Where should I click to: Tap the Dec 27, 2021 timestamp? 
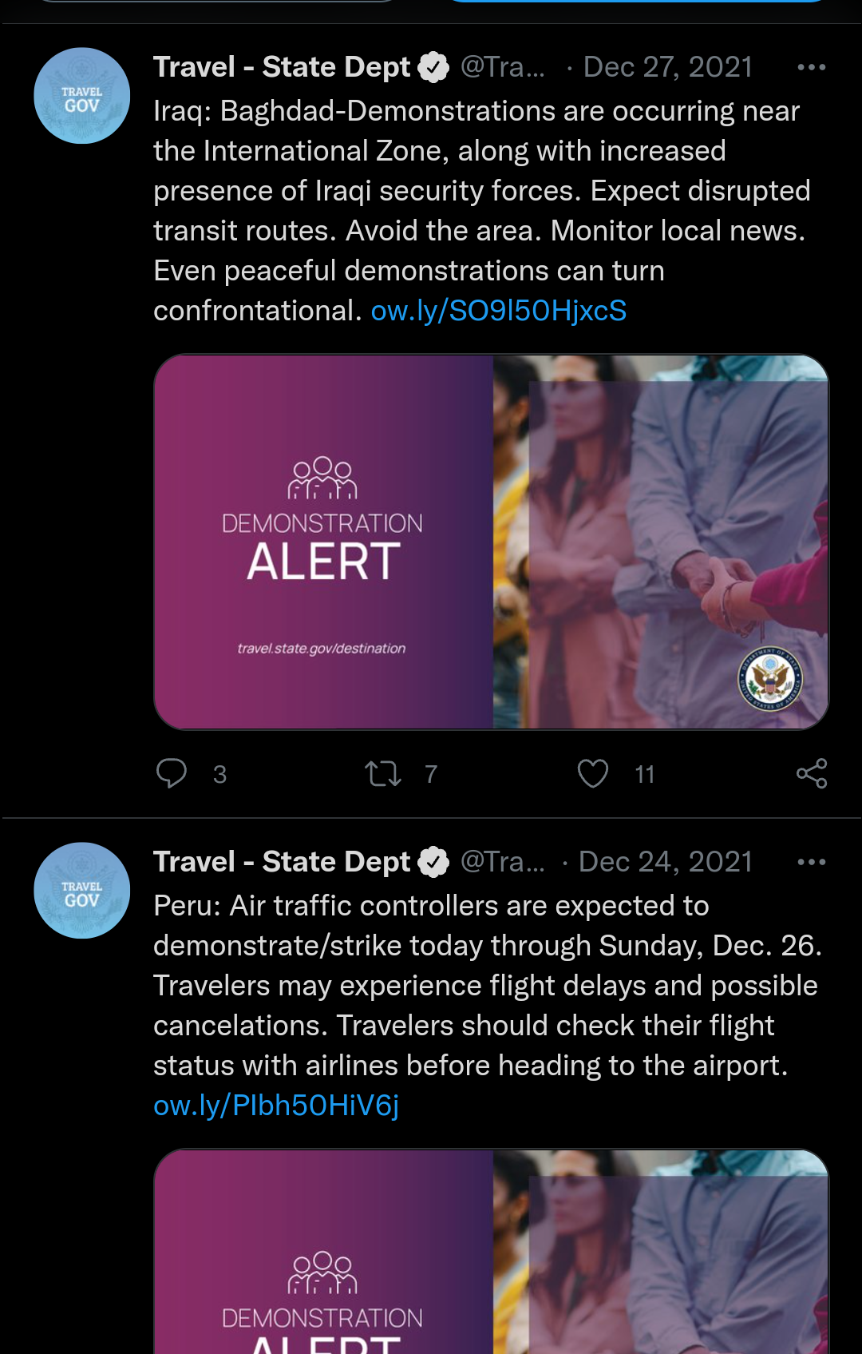[668, 67]
